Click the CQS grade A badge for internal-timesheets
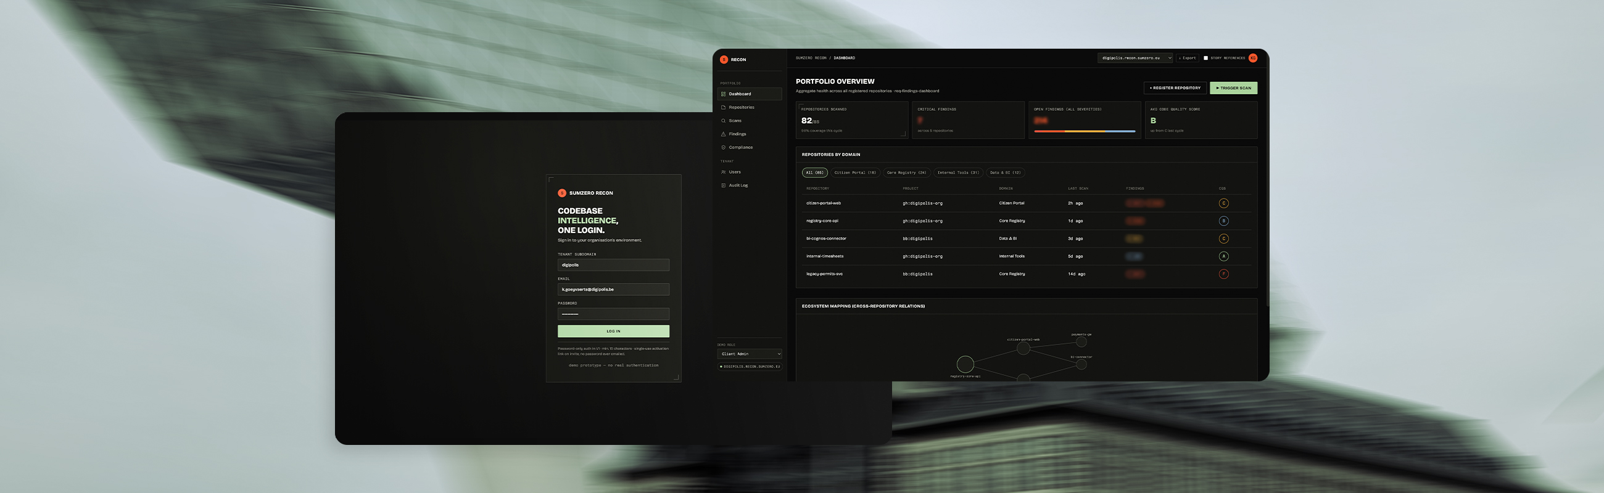Screen dimensions: 1604x493 [1223, 256]
